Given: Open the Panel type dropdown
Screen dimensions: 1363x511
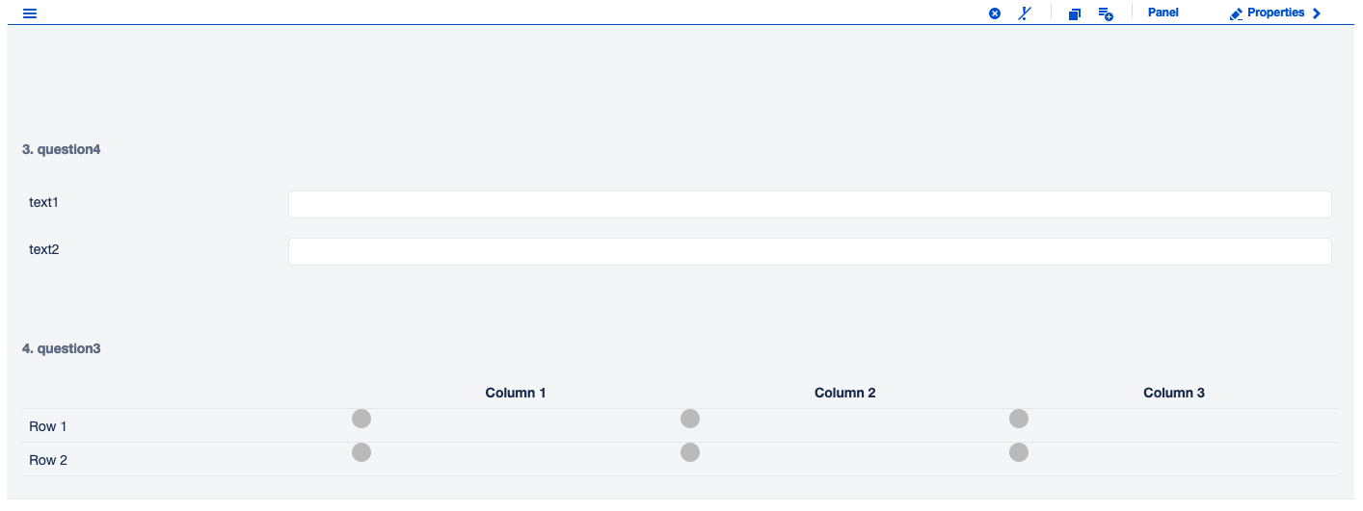Looking at the screenshot, I should click(x=1163, y=13).
